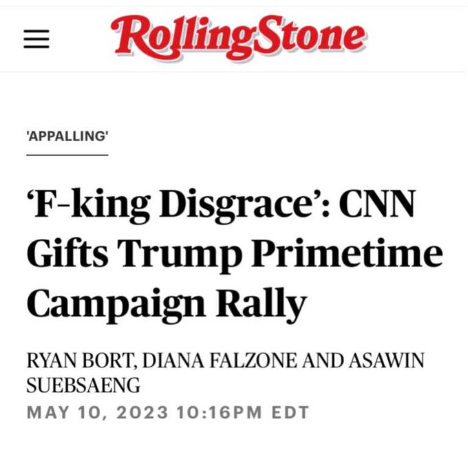Select the word 'Gifts' in the headline
This screenshot has height=468, width=468.
pos(67,252)
